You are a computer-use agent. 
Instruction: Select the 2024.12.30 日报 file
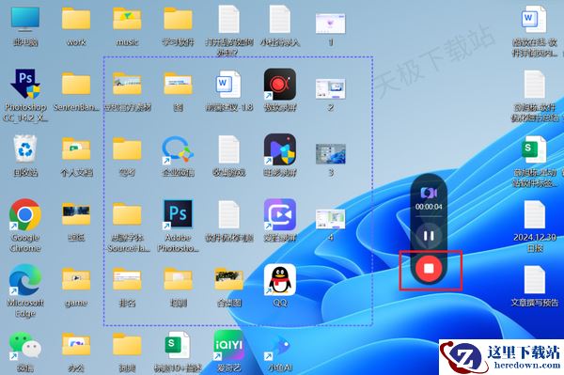535,215
